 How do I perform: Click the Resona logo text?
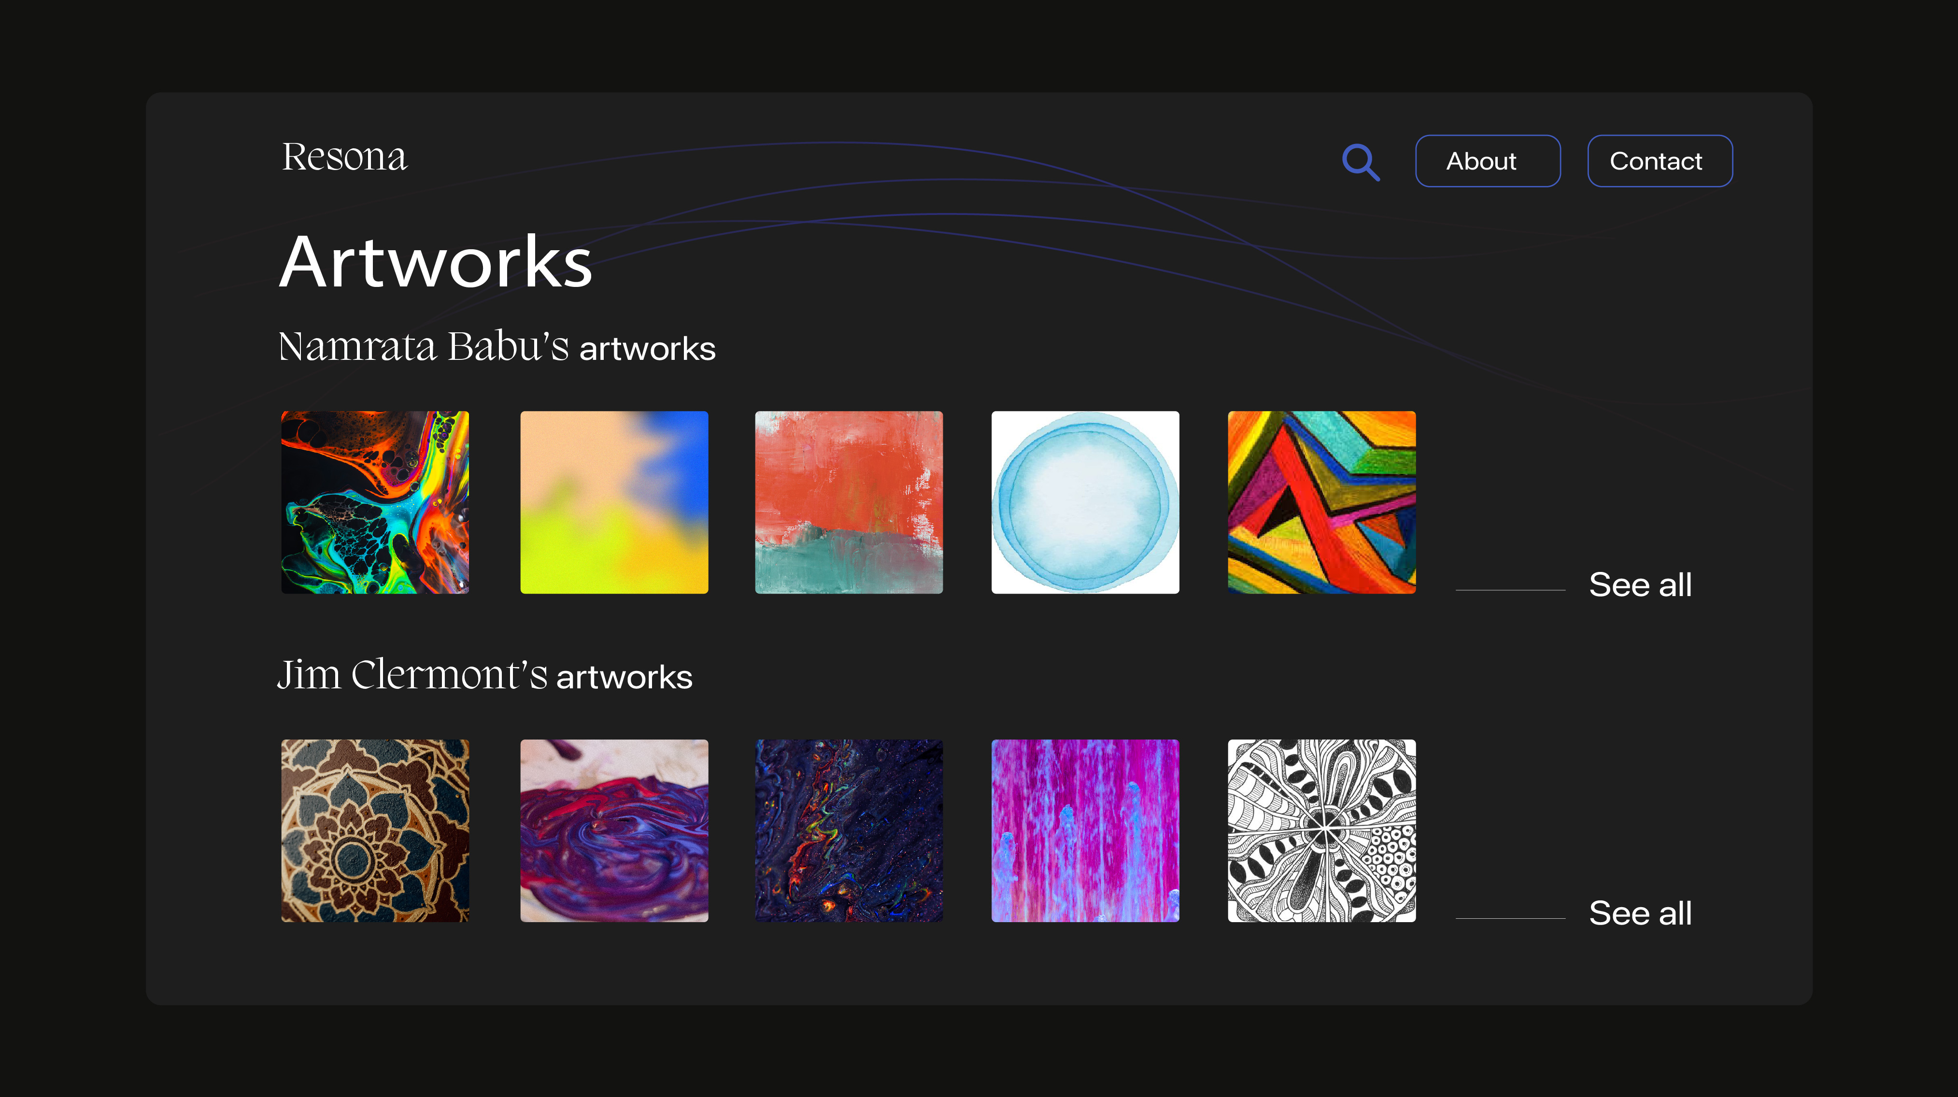pyautogui.click(x=344, y=157)
